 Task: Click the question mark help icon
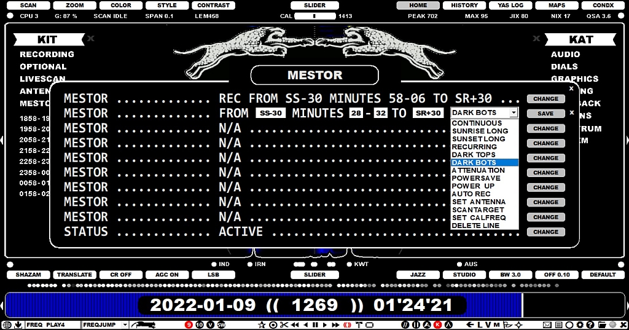pos(590,324)
